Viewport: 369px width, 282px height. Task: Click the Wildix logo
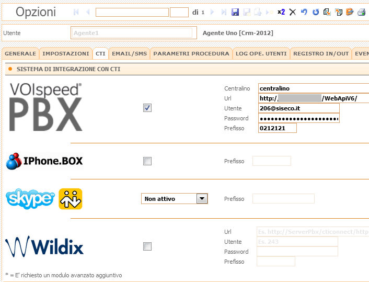(x=44, y=246)
